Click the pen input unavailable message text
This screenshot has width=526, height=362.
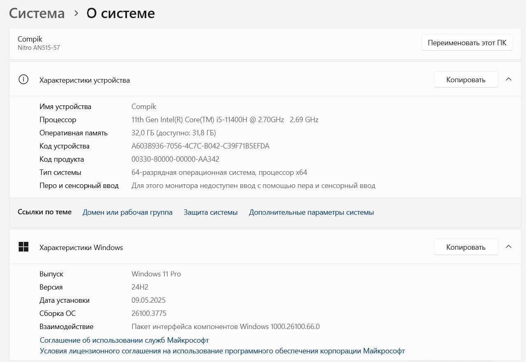pos(253,186)
